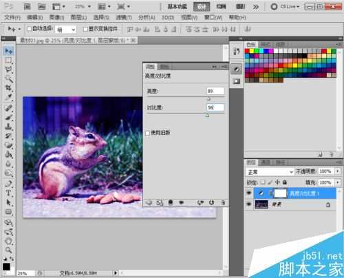Launch Bridge from the application bar
Viewport: 344px width, 278px height.
[28, 6]
